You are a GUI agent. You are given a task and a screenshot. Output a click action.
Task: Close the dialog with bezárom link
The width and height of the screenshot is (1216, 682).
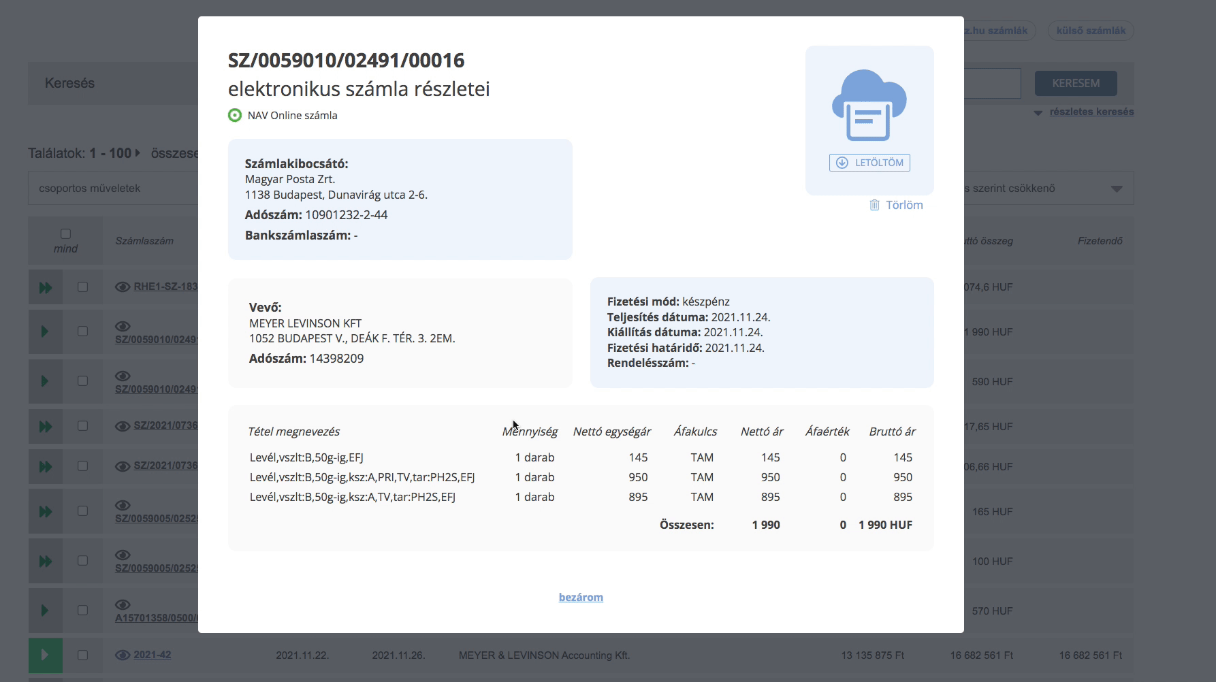point(581,597)
